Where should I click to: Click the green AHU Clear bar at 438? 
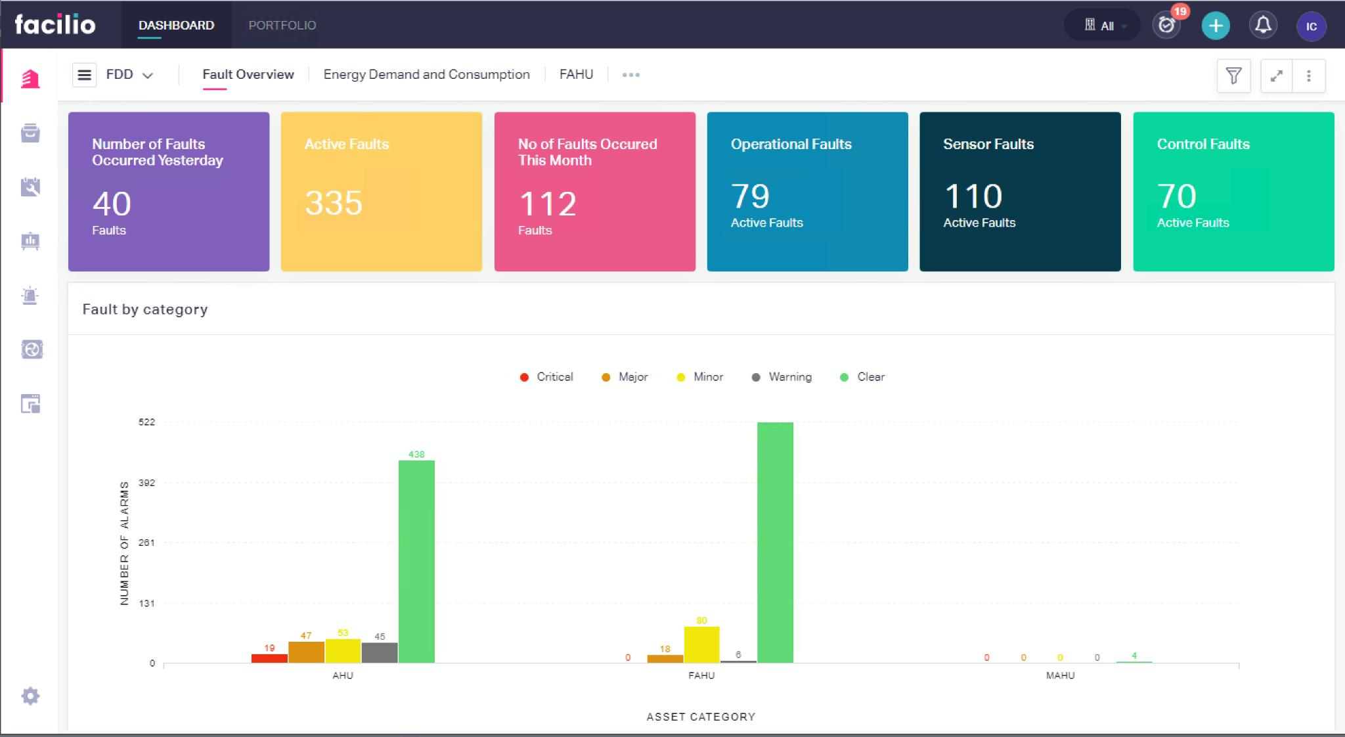416,561
